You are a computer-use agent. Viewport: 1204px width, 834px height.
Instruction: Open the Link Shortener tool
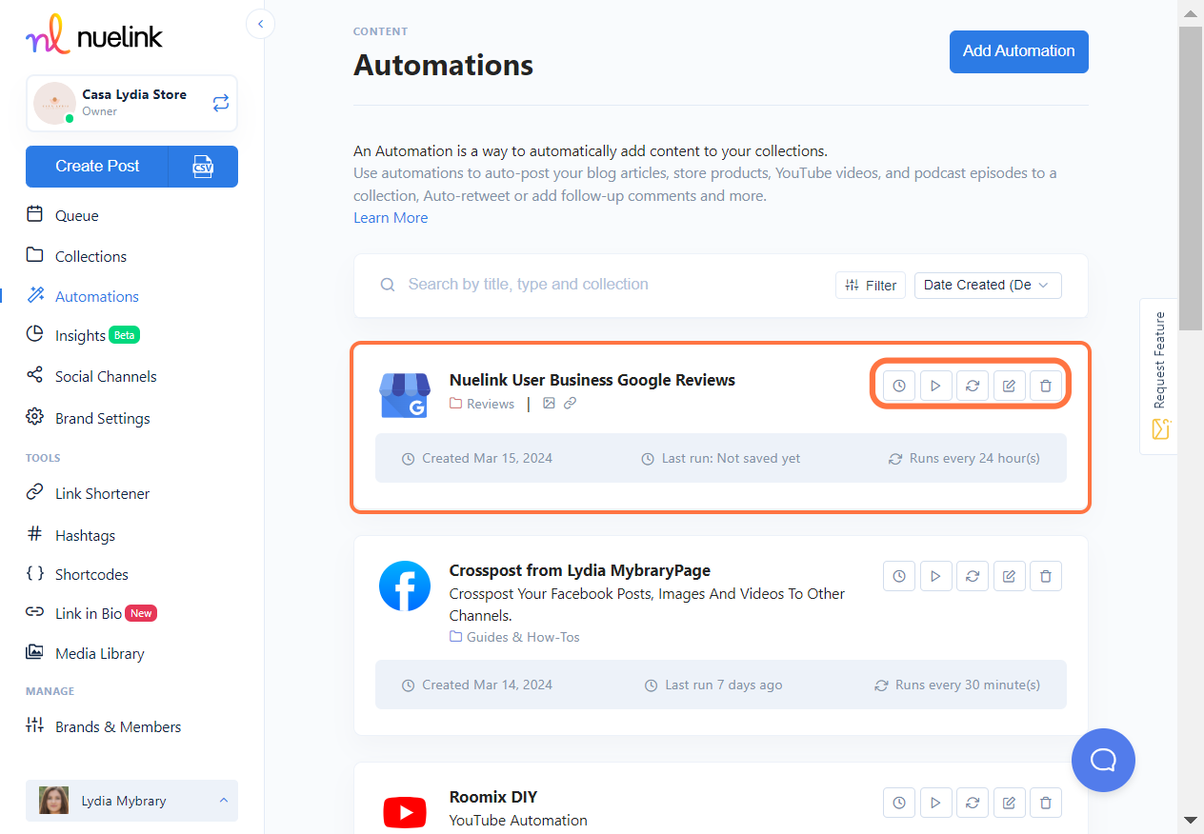tap(102, 493)
